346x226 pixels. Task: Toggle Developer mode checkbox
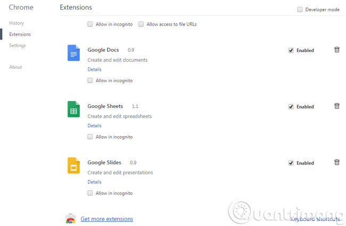click(x=300, y=10)
